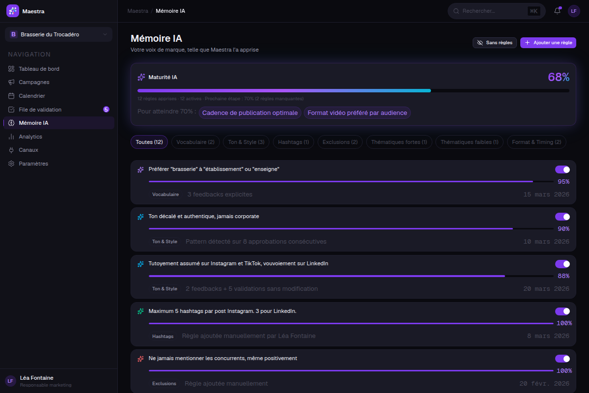Select the Toutes (12) filter tab
Screen dimensions: 589x393
click(149, 142)
